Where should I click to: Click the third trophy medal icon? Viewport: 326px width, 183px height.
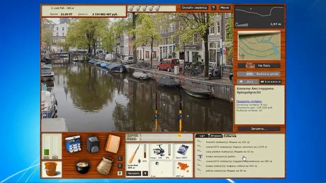coord(144,8)
